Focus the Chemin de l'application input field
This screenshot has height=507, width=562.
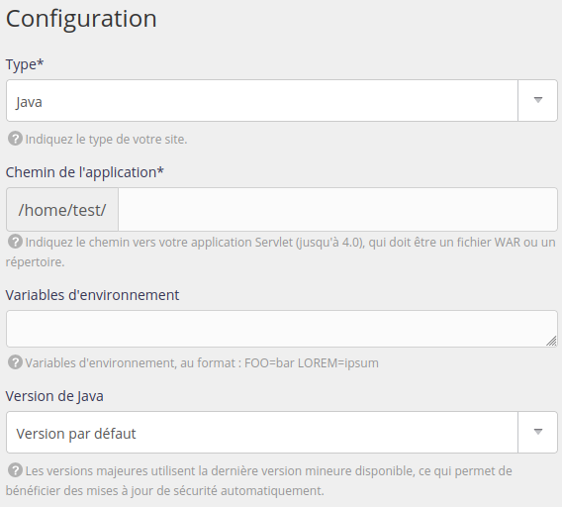coord(337,210)
